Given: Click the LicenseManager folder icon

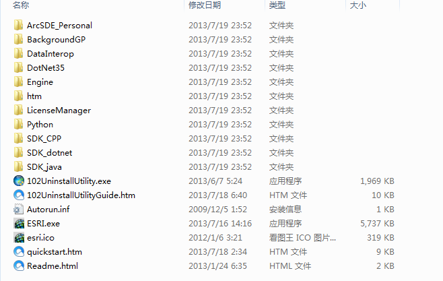Looking at the screenshot, I should tap(19, 110).
